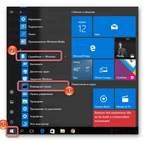Open the Mail tile
Image resolution: width=145 pixels, height=141 pixels.
pyautogui.click(x=114, y=27)
